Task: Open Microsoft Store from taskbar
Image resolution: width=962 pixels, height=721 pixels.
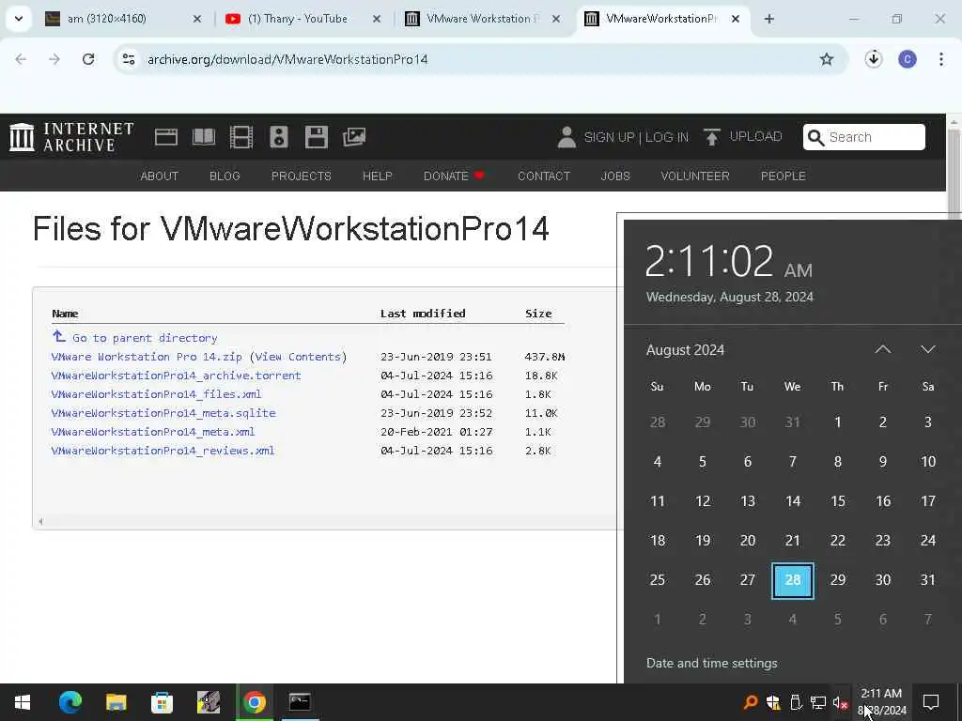Action: pyautogui.click(x=162, y=702)
